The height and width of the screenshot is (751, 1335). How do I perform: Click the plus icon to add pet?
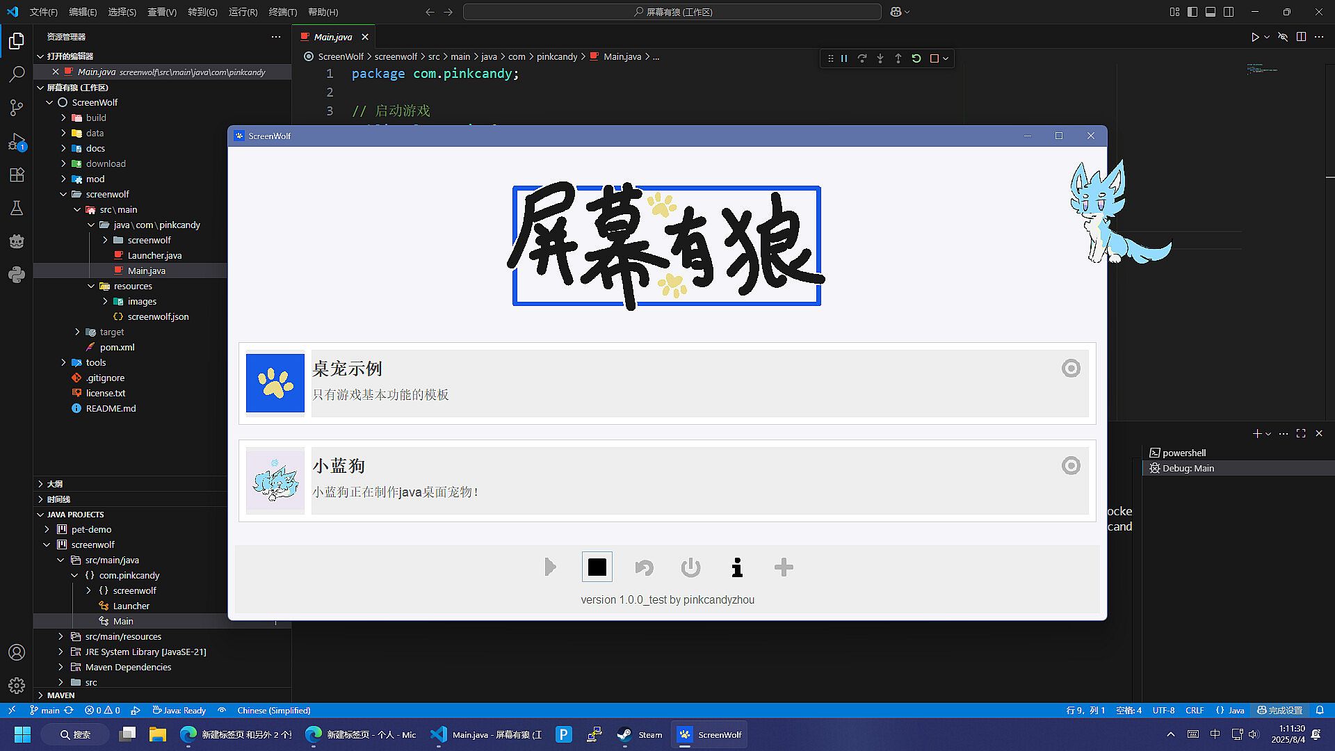tap(784, 567)
